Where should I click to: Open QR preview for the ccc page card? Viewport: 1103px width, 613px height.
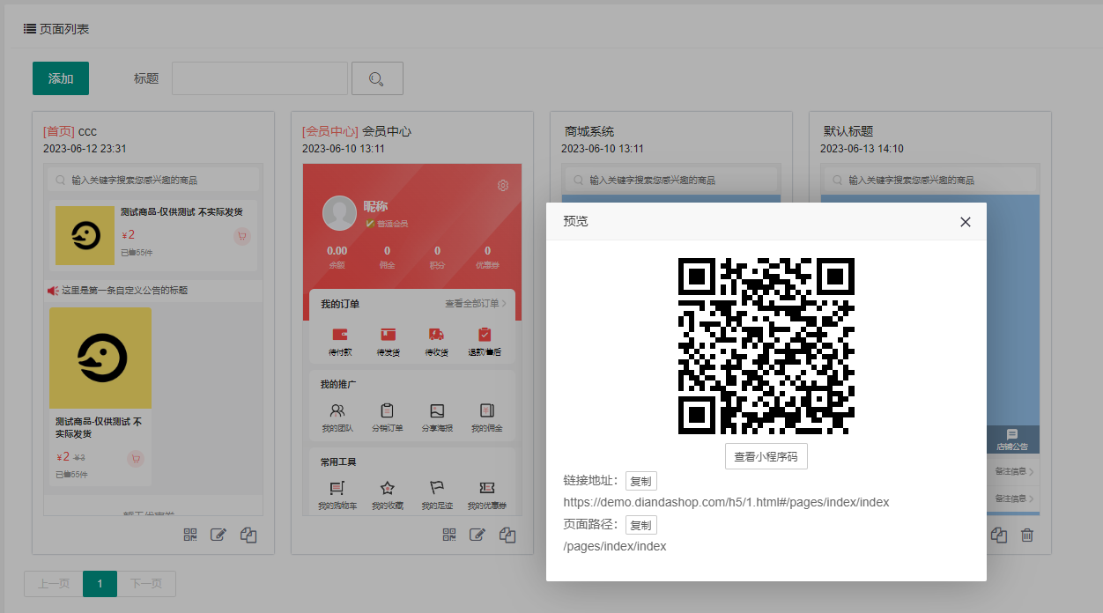(190, 535)
